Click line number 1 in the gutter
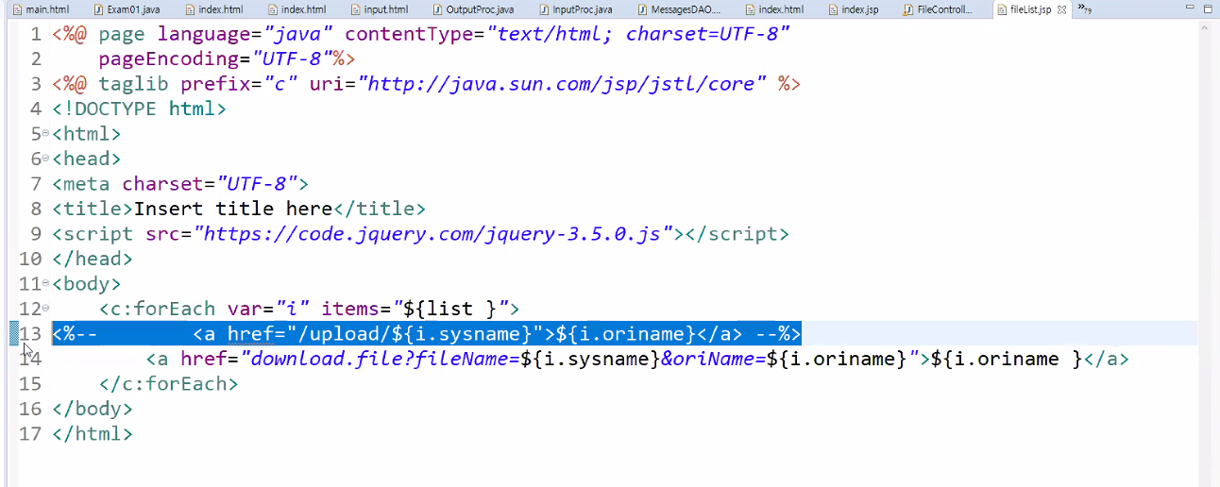 (35, 34)
